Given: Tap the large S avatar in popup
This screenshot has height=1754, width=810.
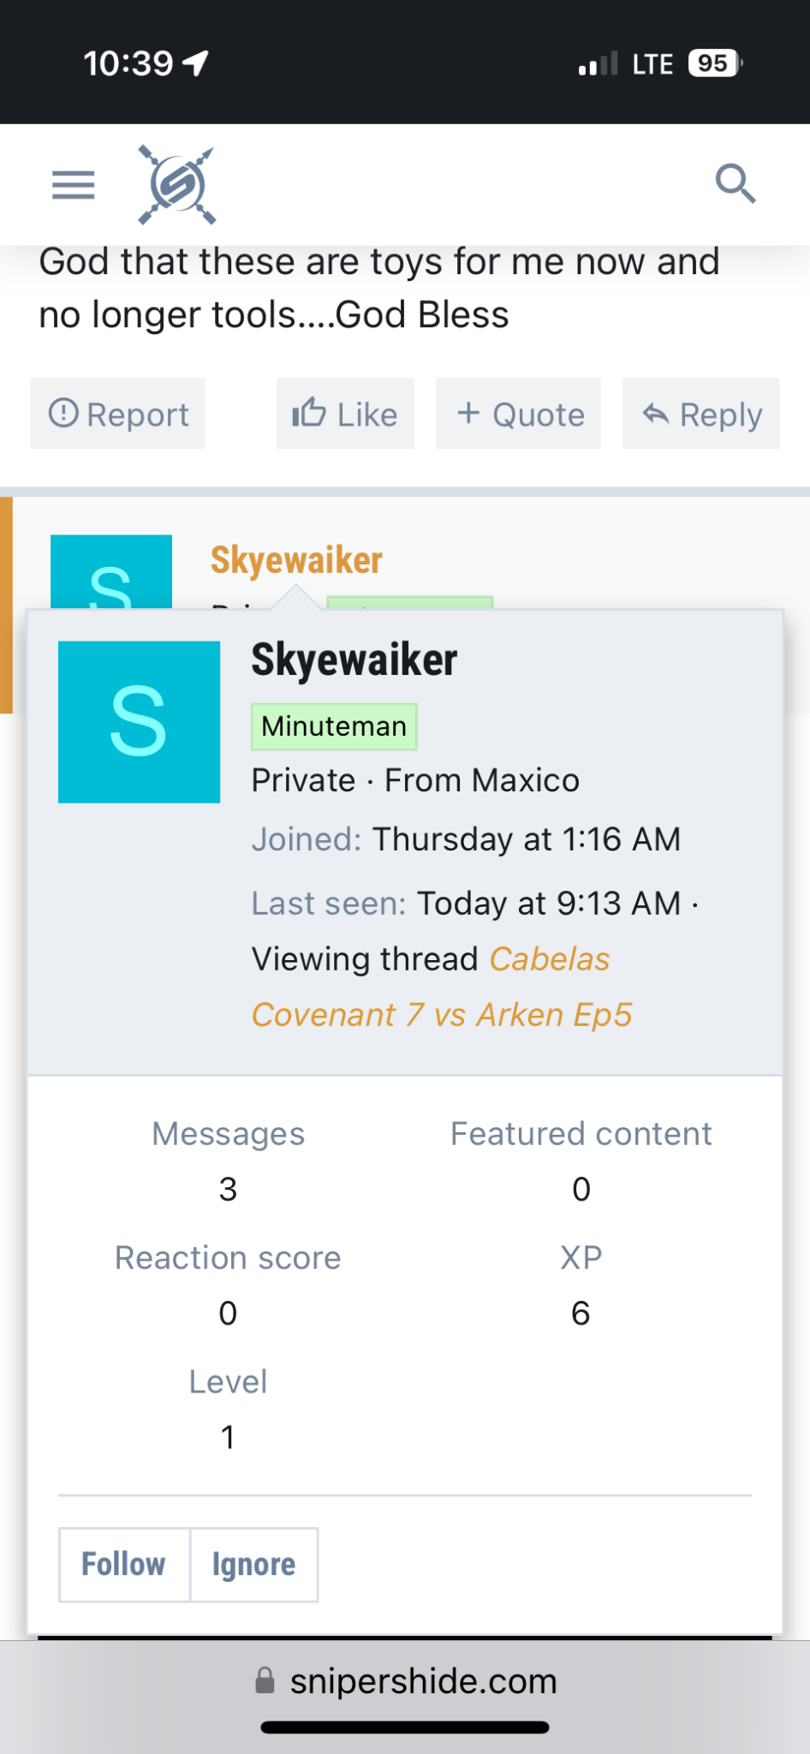Looking at the screenshot, I should [139, 722].
